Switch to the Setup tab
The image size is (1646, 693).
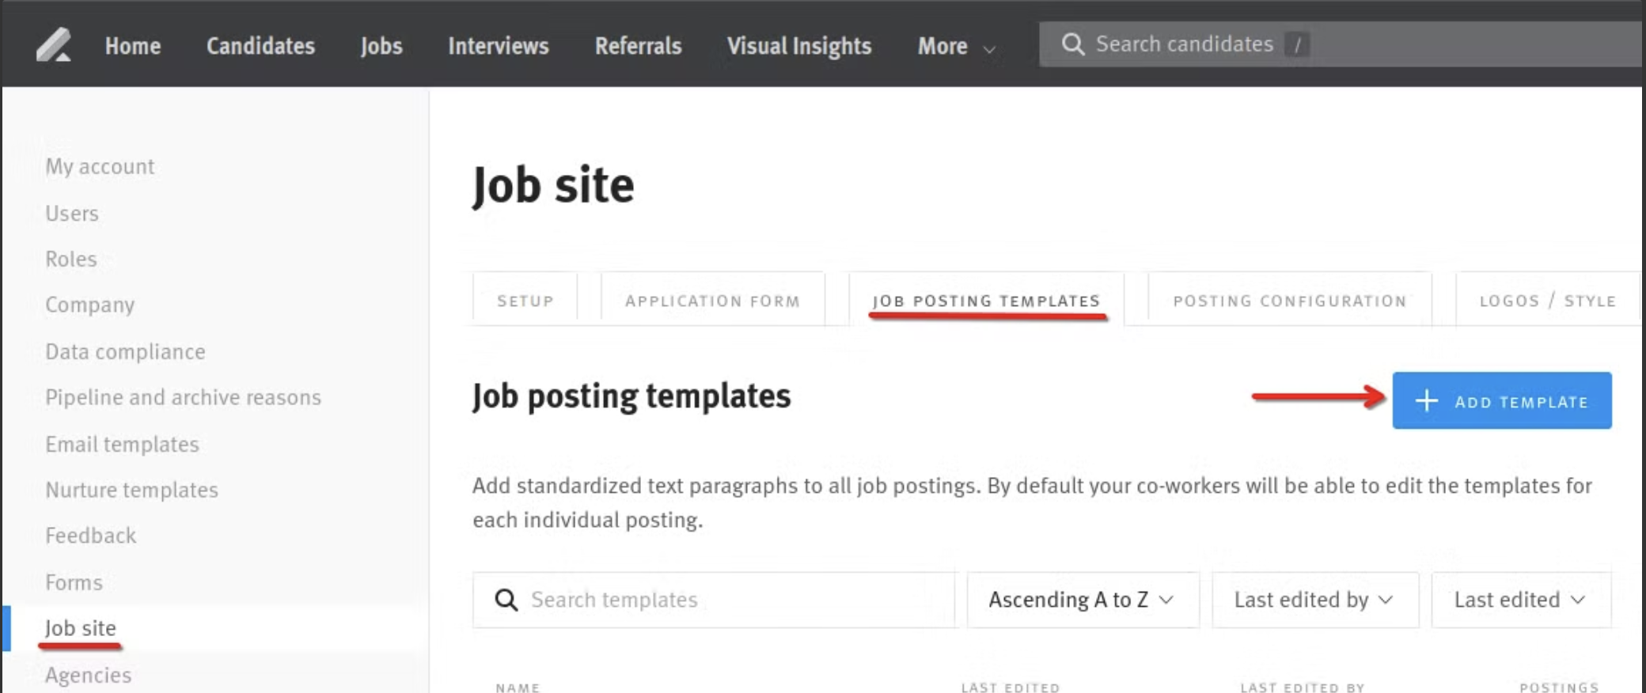(x=525, y=300)
